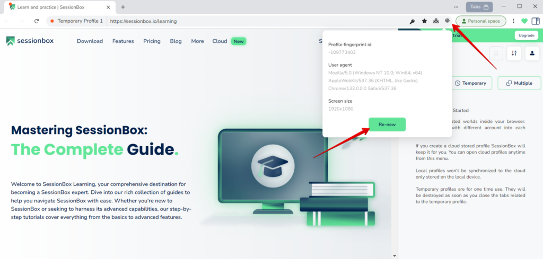
Task: Expand the More nav menu
Action: (197, 41)
